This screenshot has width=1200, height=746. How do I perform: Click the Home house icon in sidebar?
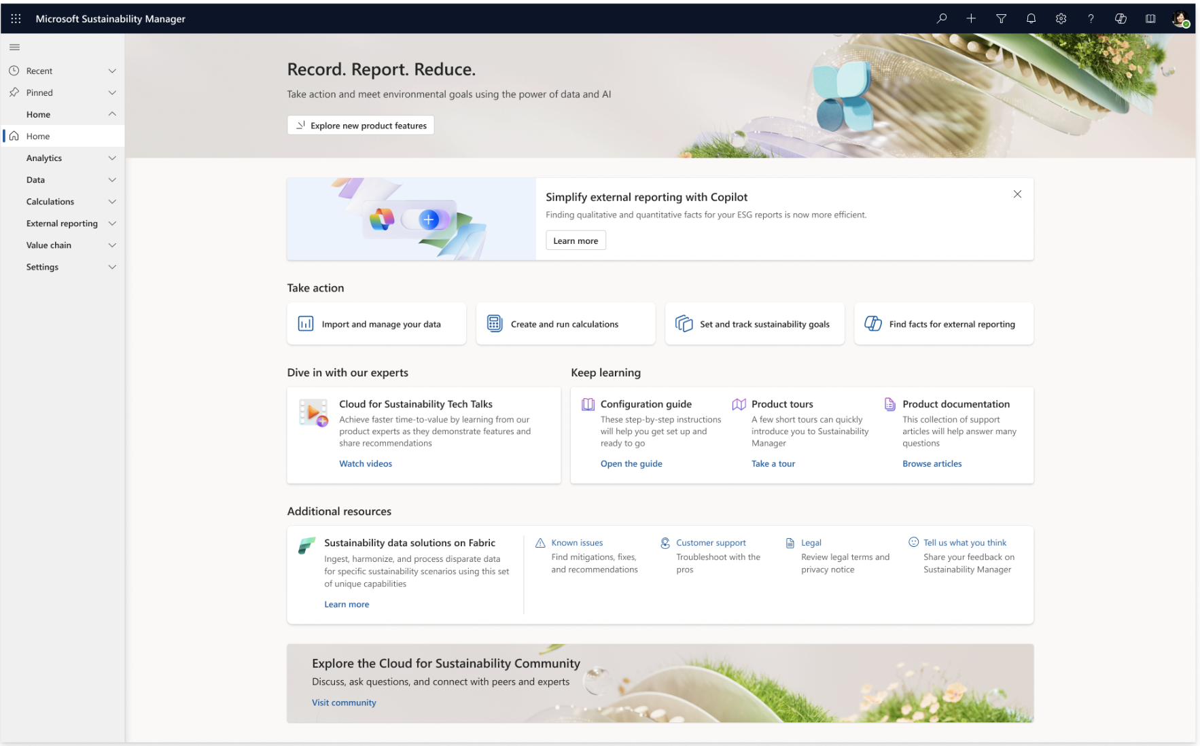(14, 136)
